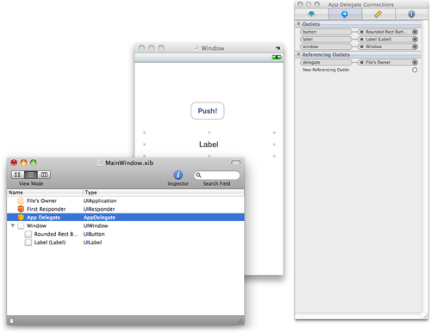Sort by Type column header
Screen dimensions: 431x333
pyautogui.click(x=164, y=193)
